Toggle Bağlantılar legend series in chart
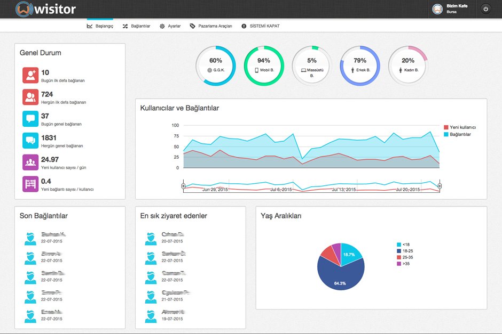The height and width of the screenshot is (334, 502). (459, 134)
